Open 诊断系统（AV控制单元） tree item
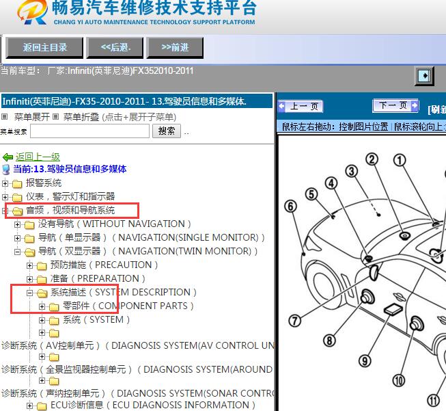This screenshot has height=411, width=446. point(138,345)
